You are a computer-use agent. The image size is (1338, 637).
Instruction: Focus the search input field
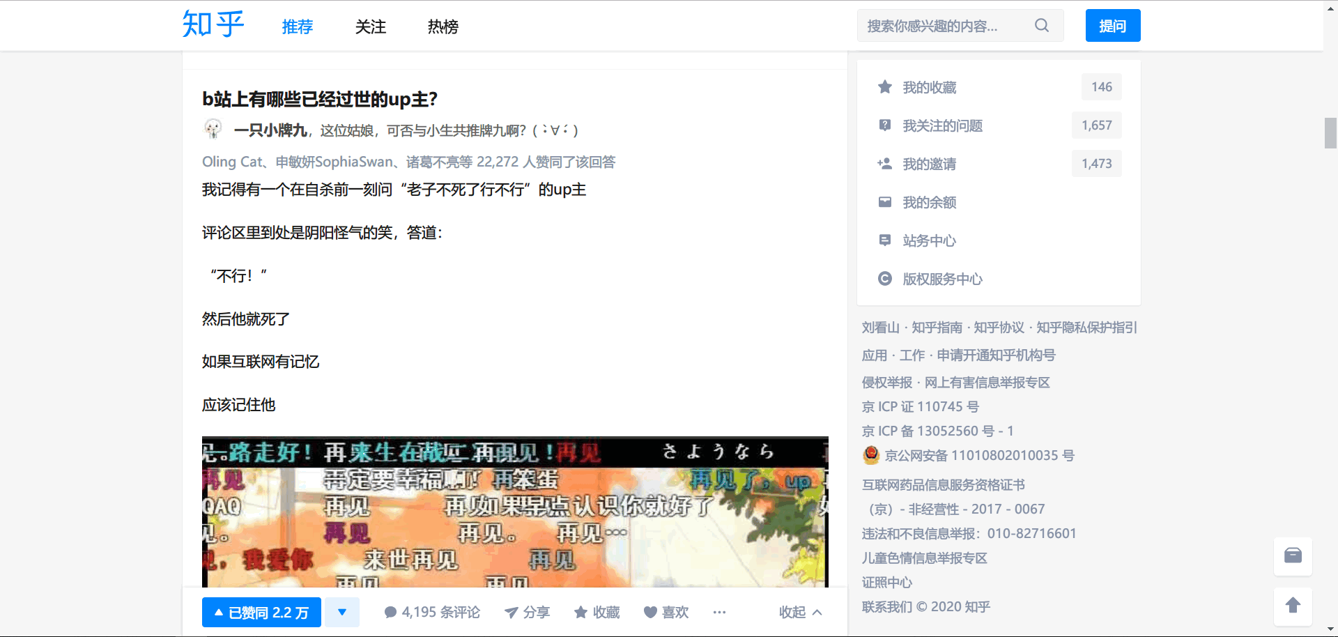(944, 26)
